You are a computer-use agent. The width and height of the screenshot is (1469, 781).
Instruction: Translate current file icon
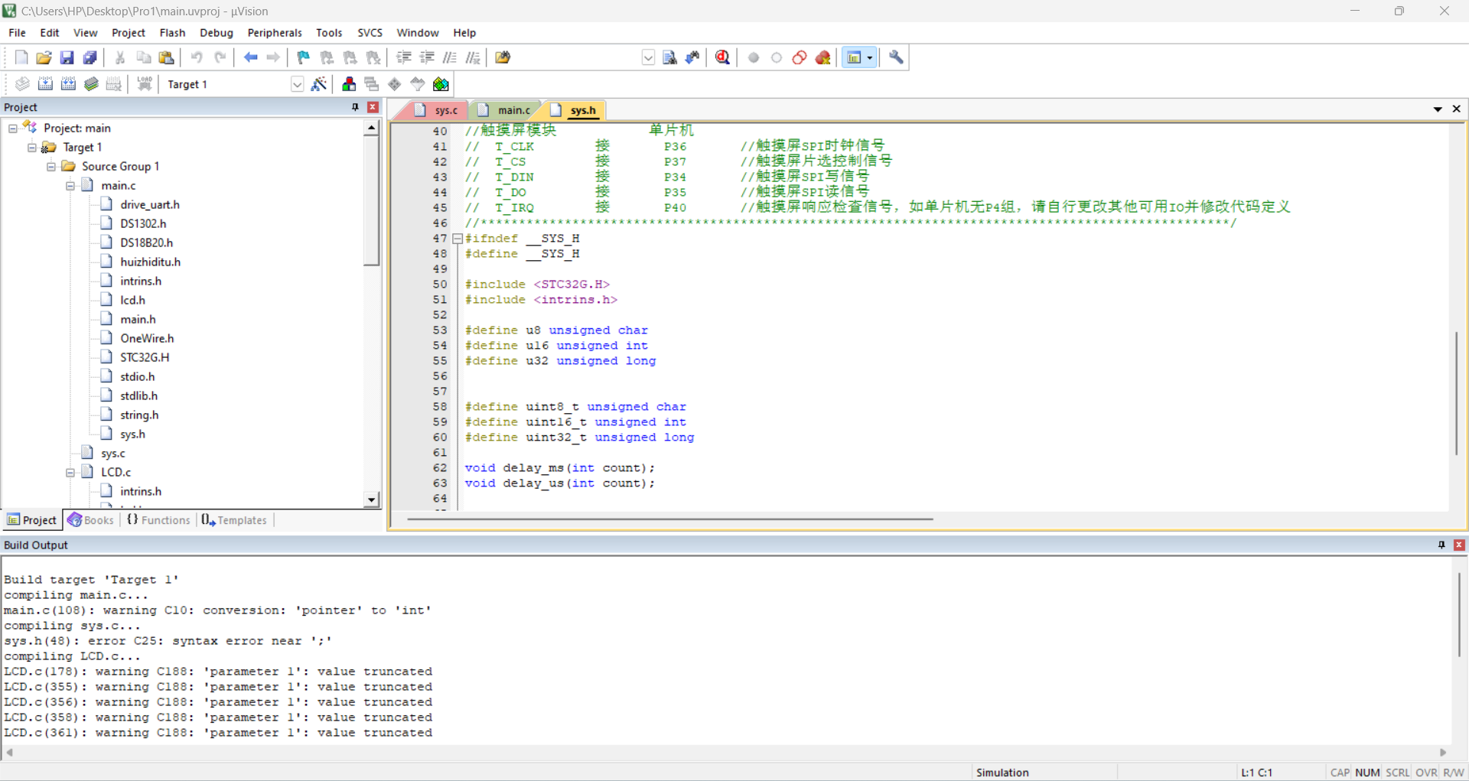(22, 84)
